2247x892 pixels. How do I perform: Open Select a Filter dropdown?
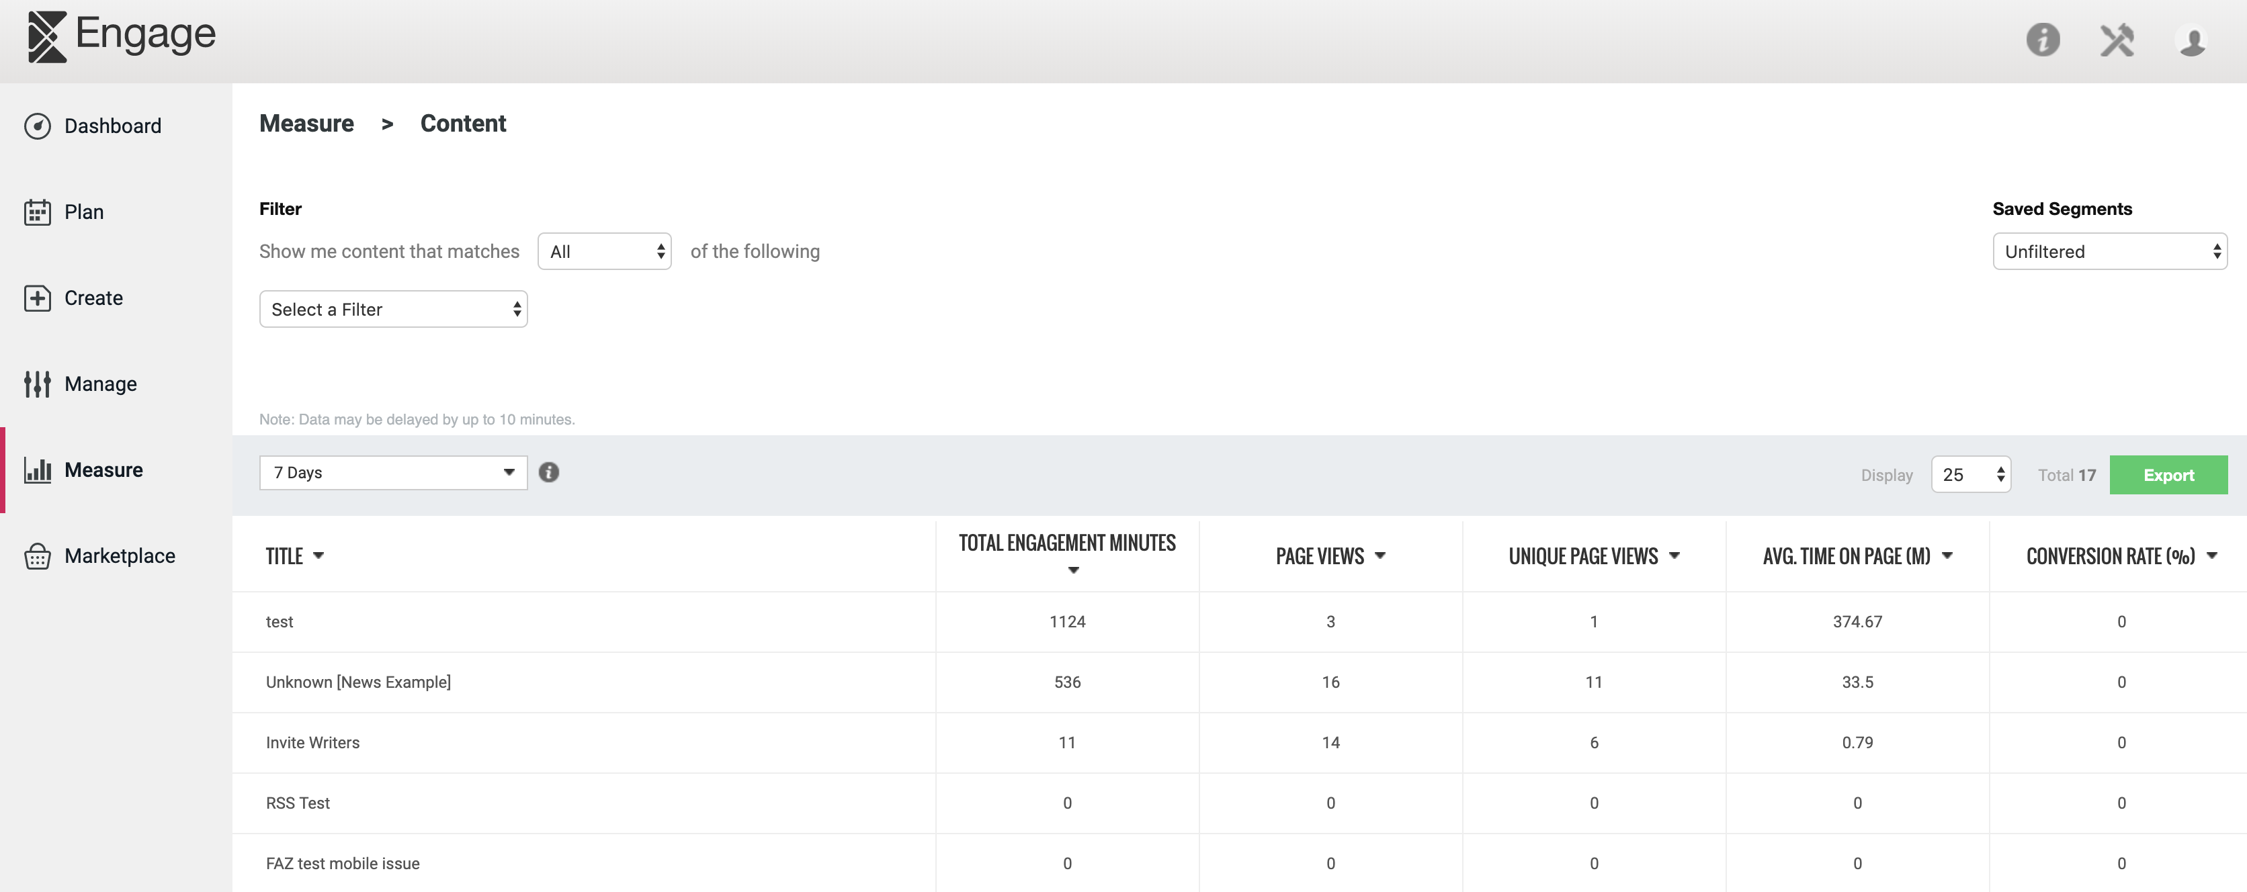[x=393, y=310]
